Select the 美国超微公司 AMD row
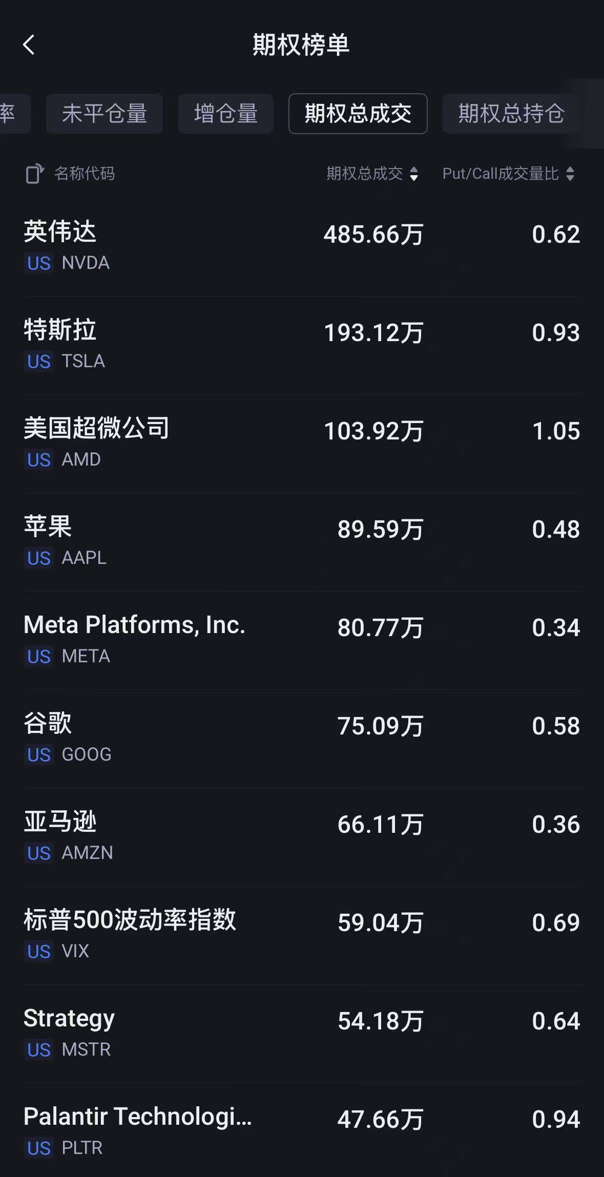Viewport: 604px width, 1177px height. point(302,444)
